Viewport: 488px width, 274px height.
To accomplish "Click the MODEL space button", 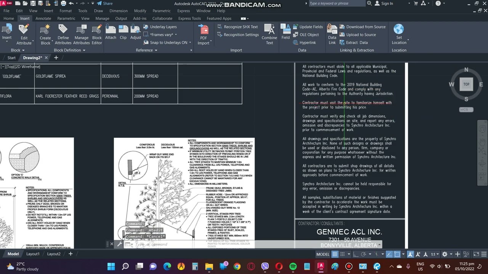I will [323, 254].
